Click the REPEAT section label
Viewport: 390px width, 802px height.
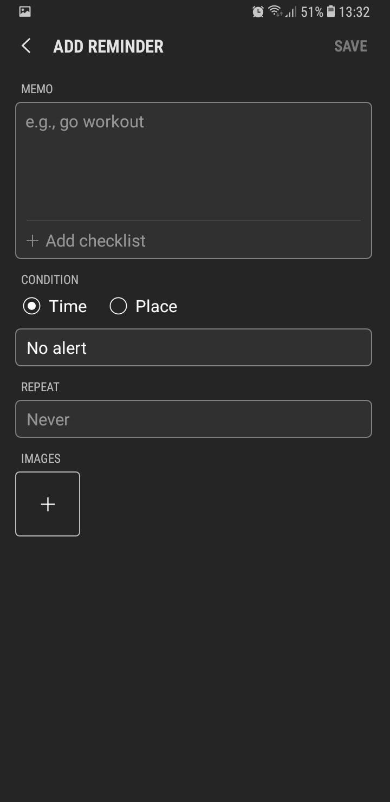coord(40,387)
